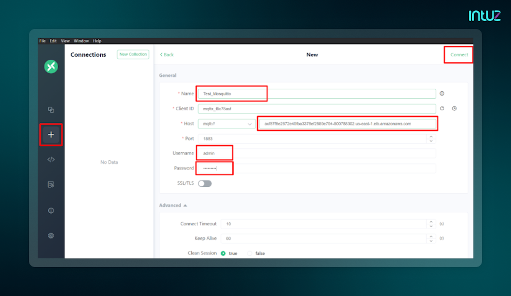This screenshot has width=511, height=296.
Task: Open the Script editor from the sidebar
Action: click(51, 159)
